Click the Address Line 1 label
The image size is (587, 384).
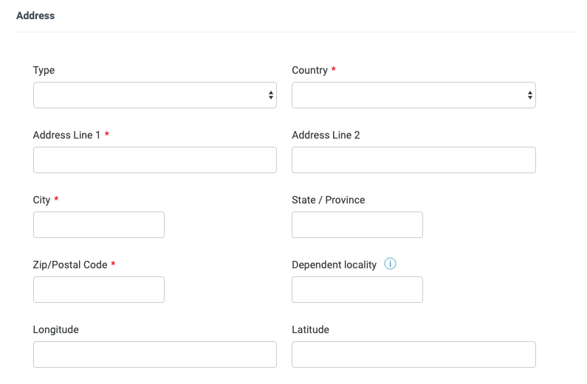point(66,135)
